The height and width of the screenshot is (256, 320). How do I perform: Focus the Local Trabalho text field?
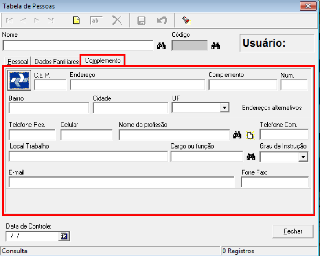[88, 156]
